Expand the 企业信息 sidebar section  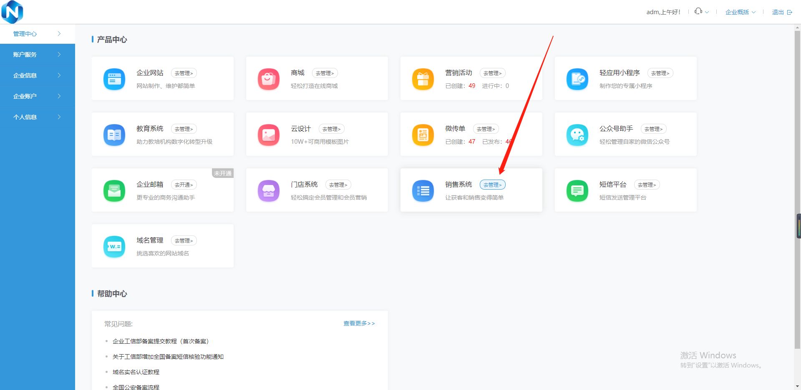tap(25, 75)
